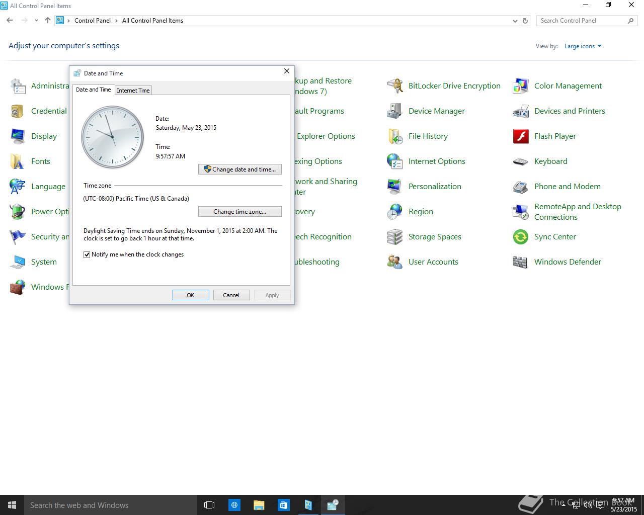The image size is (644, 515).
Task: Open the Flash Player icon
Action: (x=520, y=136)
